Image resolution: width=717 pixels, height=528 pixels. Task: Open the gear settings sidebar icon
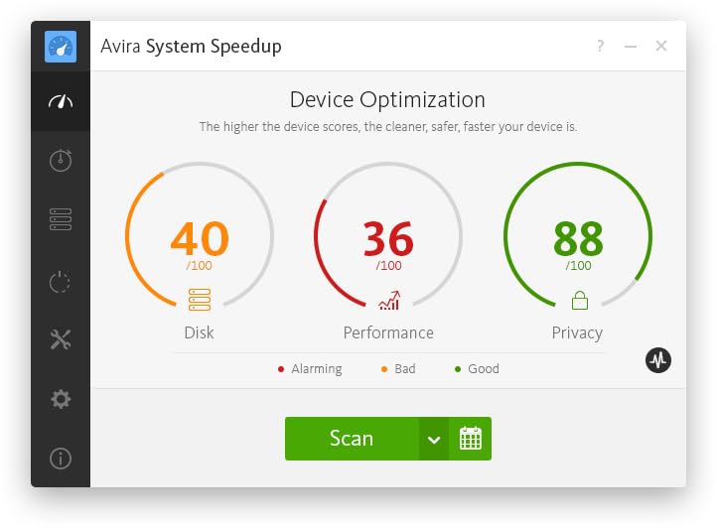point(61,399)
